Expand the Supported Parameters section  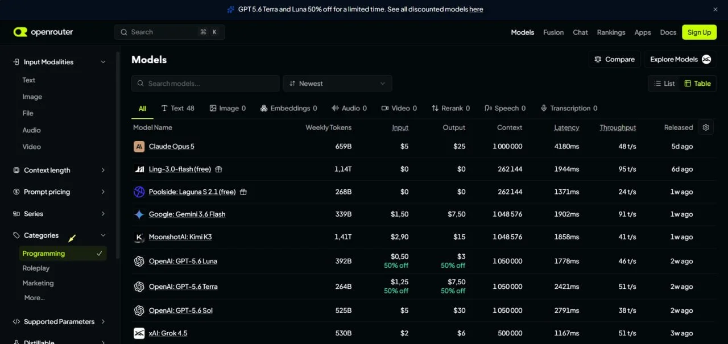(103, 322)
